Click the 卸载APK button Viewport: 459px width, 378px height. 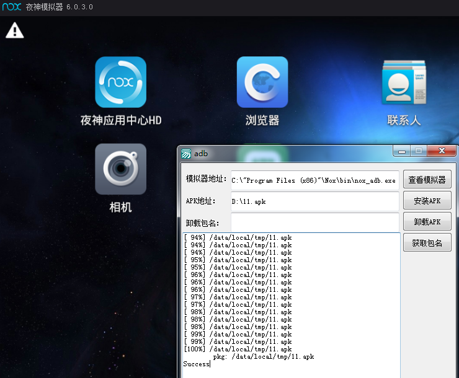(x=427, y=222)
